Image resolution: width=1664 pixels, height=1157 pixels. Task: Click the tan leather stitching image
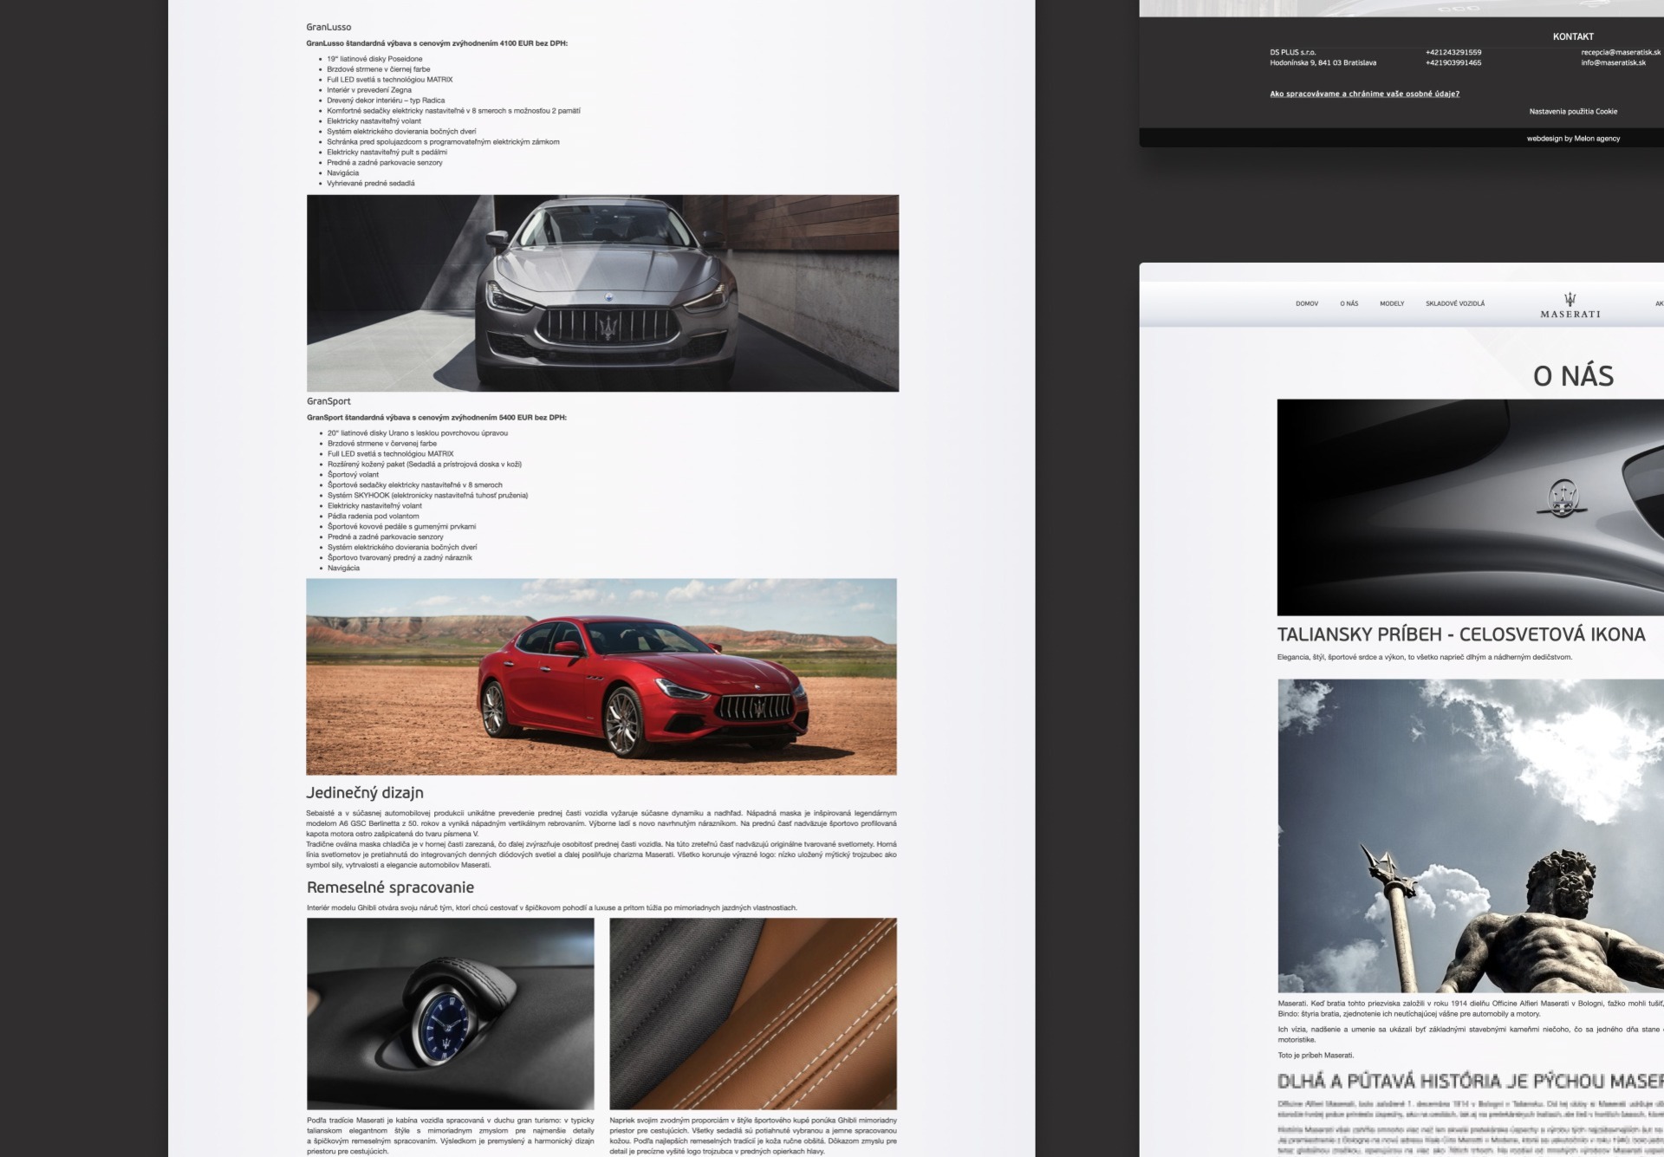752,1013
